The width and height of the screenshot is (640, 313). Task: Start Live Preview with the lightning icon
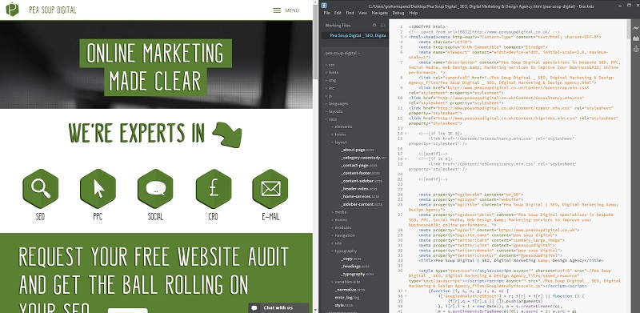635,28
